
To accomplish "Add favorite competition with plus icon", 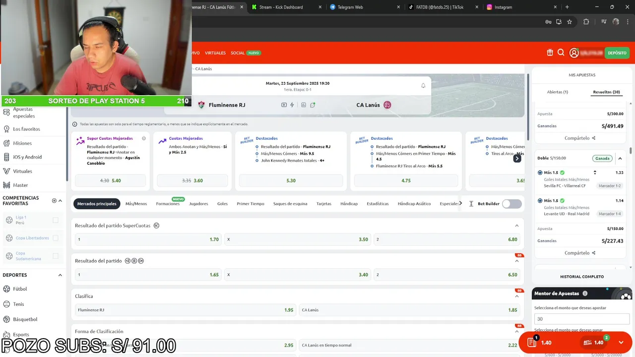I will (x=54, y=201).
